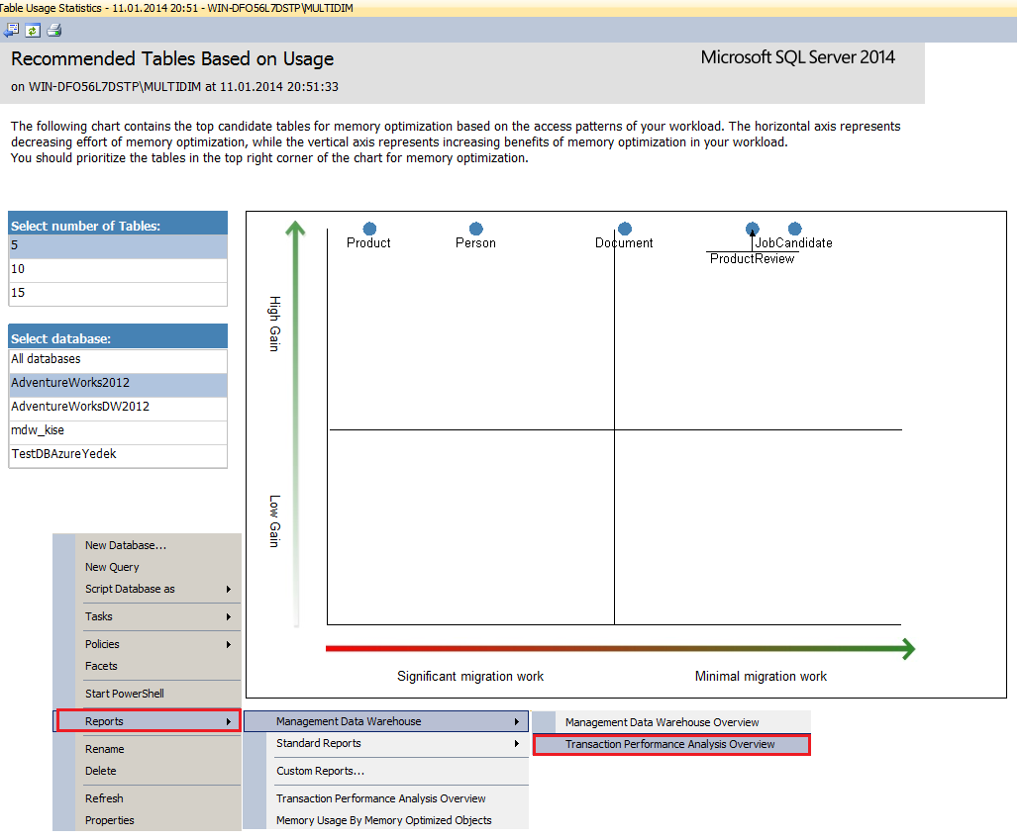Click Start PowerShell in the context menu
The image size is (1021, 840).
tap(125, 694)
